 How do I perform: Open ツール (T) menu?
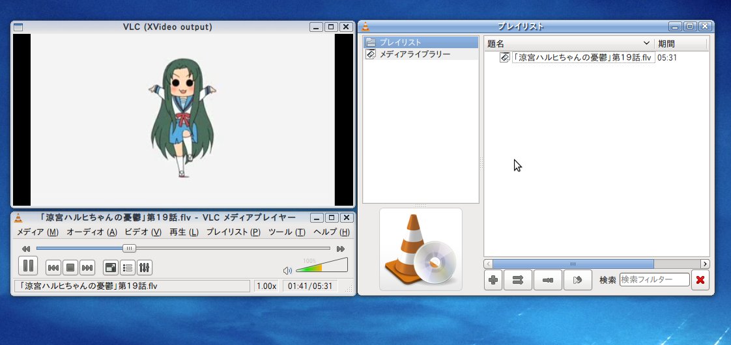point(287,232)
